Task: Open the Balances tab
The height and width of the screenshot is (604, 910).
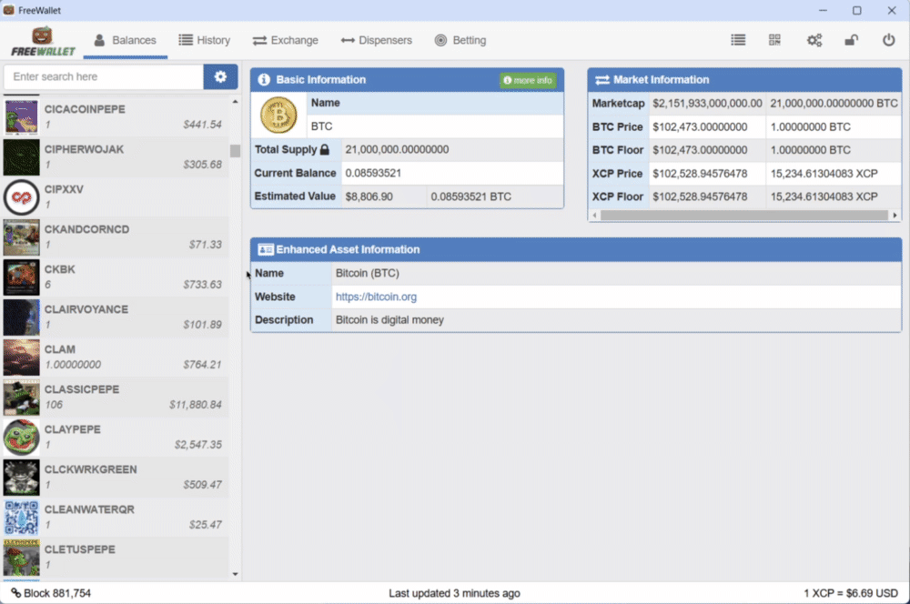Action: pyautogui.click(x=125, y=40)
